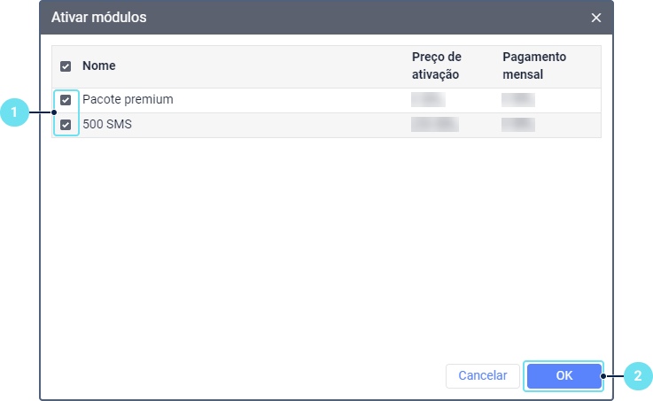Click the blurred monthly payment for Pacote premium
This screenshot has height=401, width=653.
518,100
